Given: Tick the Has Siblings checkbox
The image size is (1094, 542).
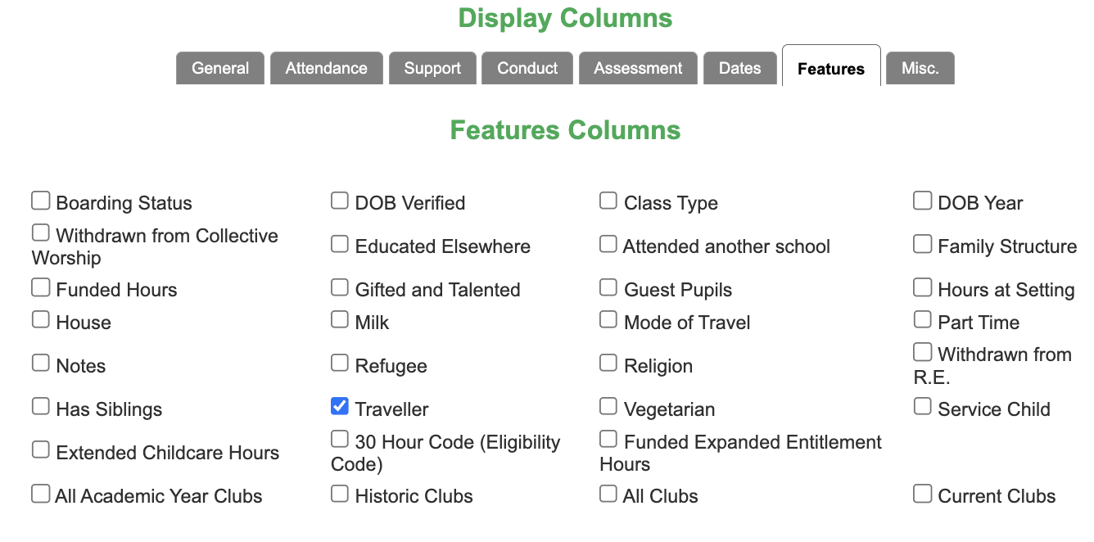Looking at the screenshot, I should 41,406.
